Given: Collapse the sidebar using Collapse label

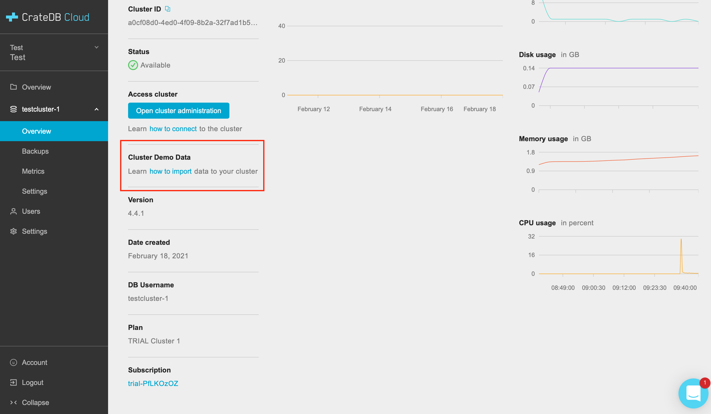Looking at the screenshot, I should coord(36,402).
